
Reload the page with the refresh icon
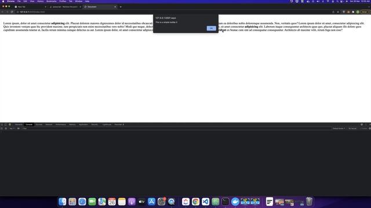point(12,12)
